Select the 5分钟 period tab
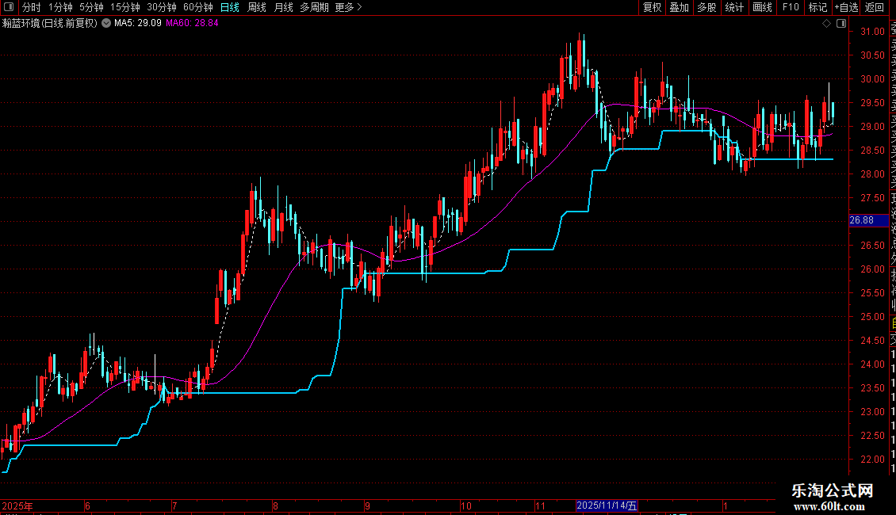896x515 pixels. 91,7
